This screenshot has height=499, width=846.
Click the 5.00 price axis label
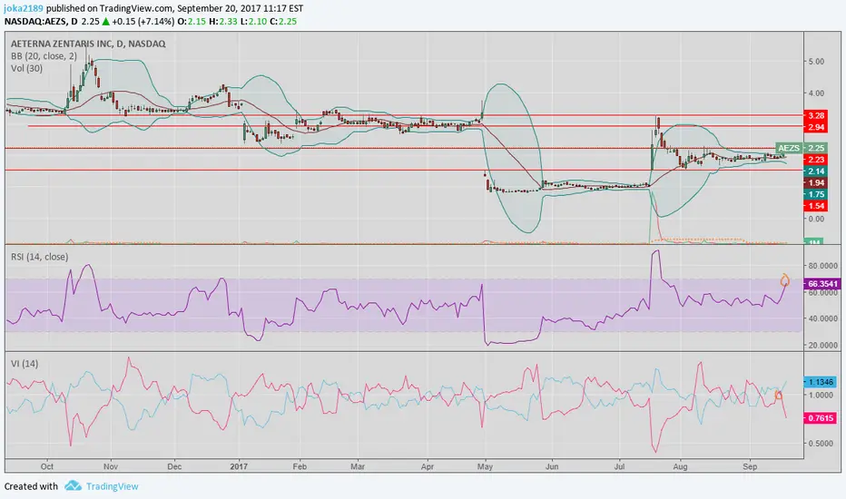[x=816, y=62]
